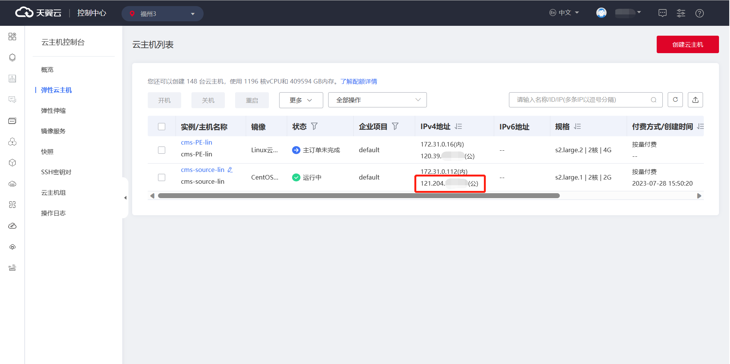The image size is (730, 364).
Task: Open the Tianyi Cloud logo home
Action: [x=38, y=13]
